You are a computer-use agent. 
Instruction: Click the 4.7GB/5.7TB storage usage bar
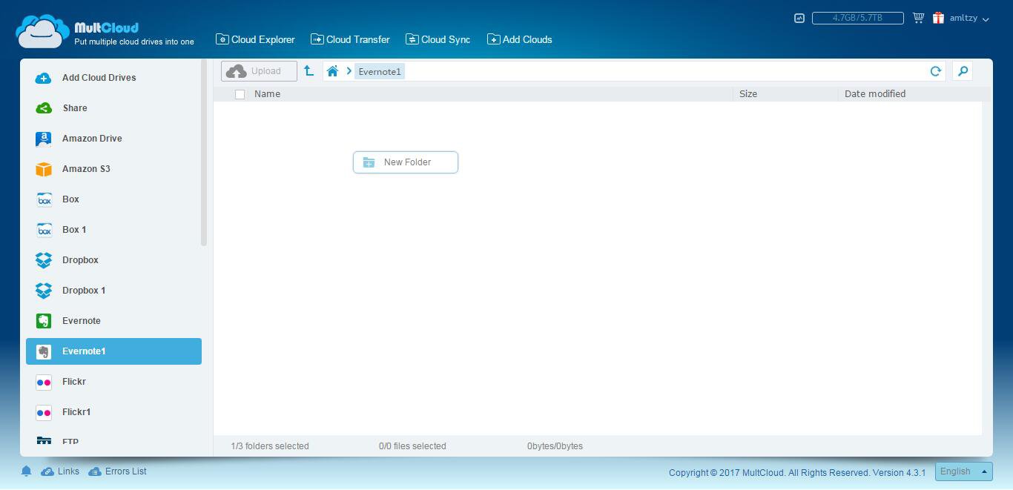pyautogui.click(x=857, y=18)
